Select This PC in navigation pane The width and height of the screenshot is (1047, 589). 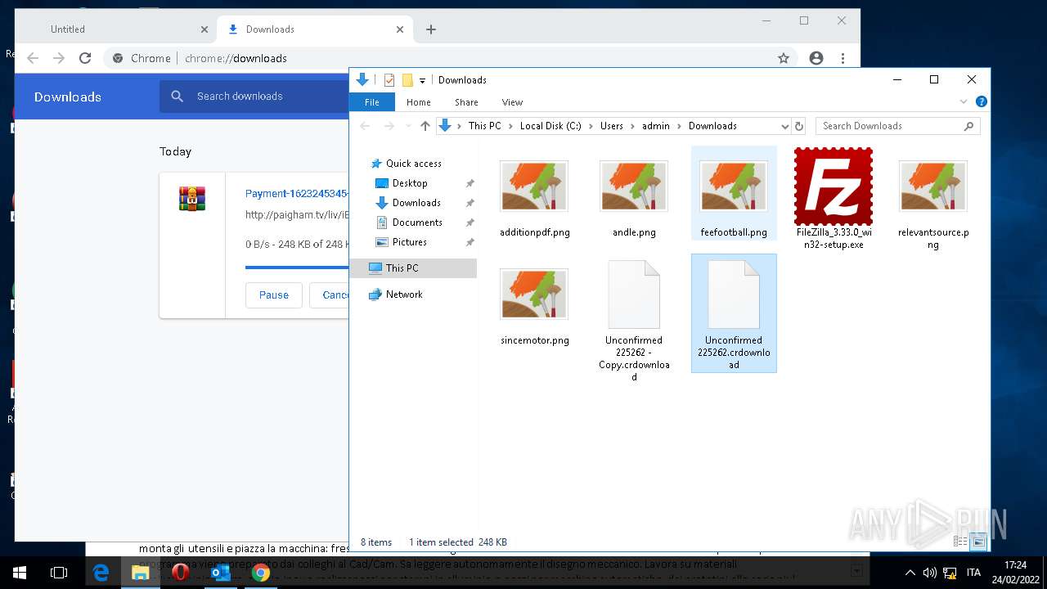pyautogui.click(x=413, y=268)
